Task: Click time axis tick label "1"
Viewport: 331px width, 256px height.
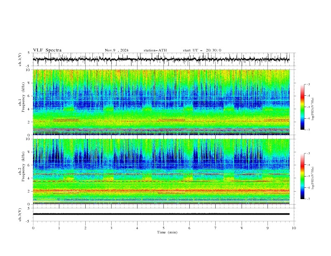Action: click(x=59, y=228)
